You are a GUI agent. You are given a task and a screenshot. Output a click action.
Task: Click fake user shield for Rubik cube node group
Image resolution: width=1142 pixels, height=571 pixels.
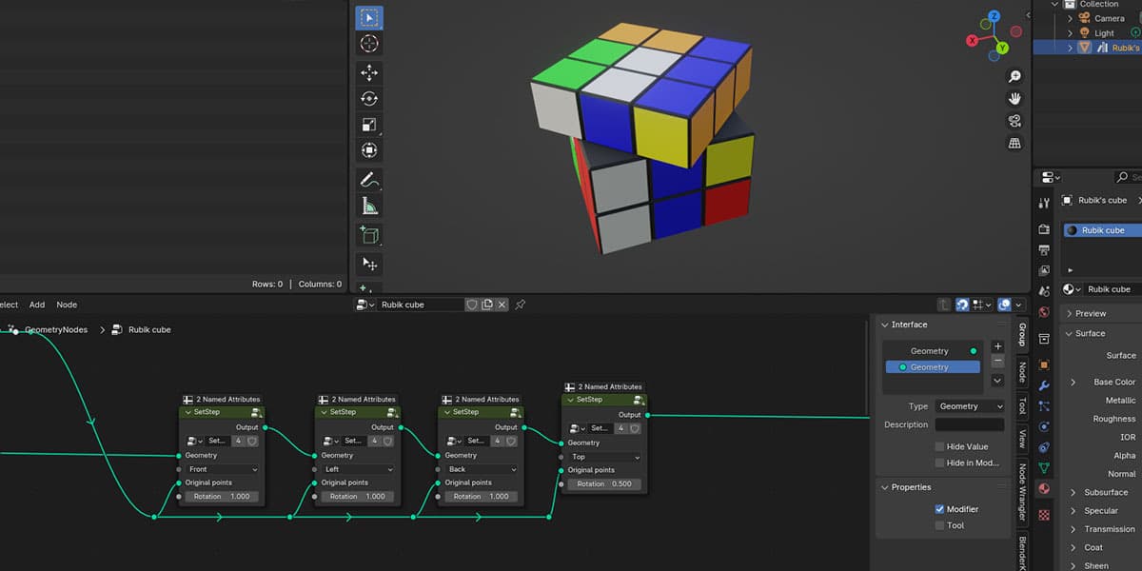click(471, 305)
